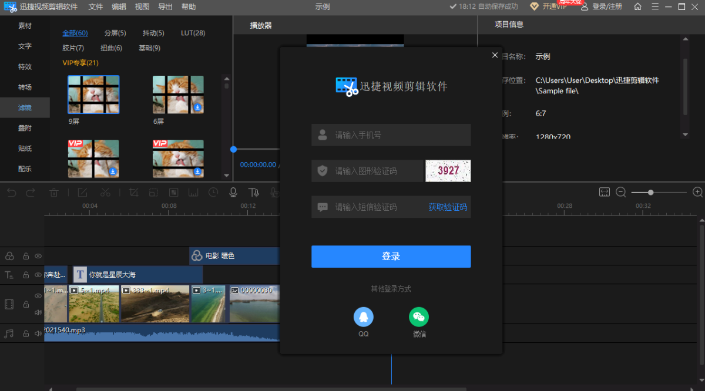
Task: Click the home icon in title bar
Action: [637, 6]
